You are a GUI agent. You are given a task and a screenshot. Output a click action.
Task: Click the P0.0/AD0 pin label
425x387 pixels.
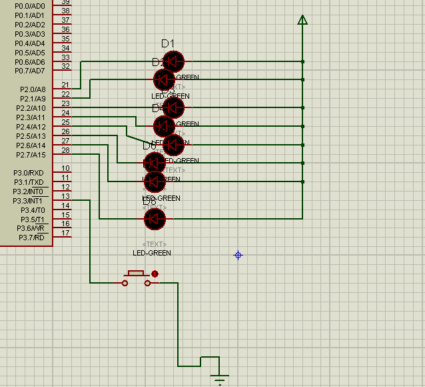[x=30, y=6]
